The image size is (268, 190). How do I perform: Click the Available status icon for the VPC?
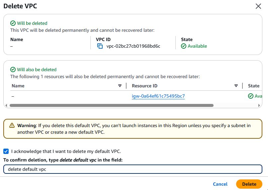184,46
